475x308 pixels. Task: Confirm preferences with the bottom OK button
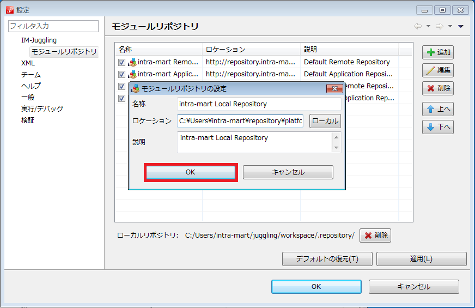click(316, 287)
